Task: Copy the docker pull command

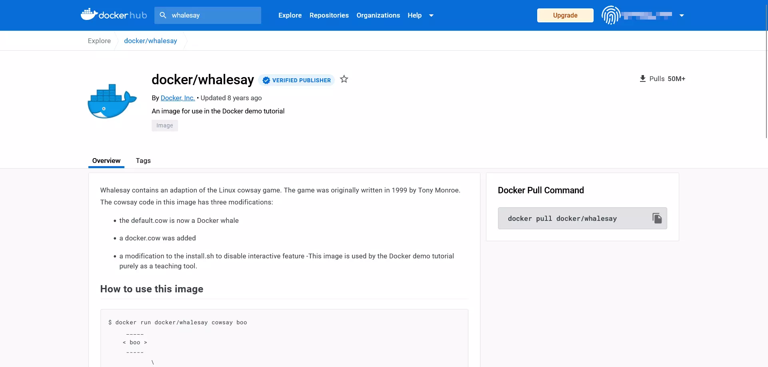Action: (x=657, y=218)
